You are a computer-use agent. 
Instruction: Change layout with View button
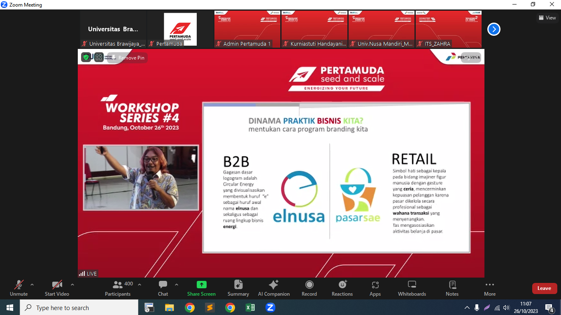click(547, 18)
